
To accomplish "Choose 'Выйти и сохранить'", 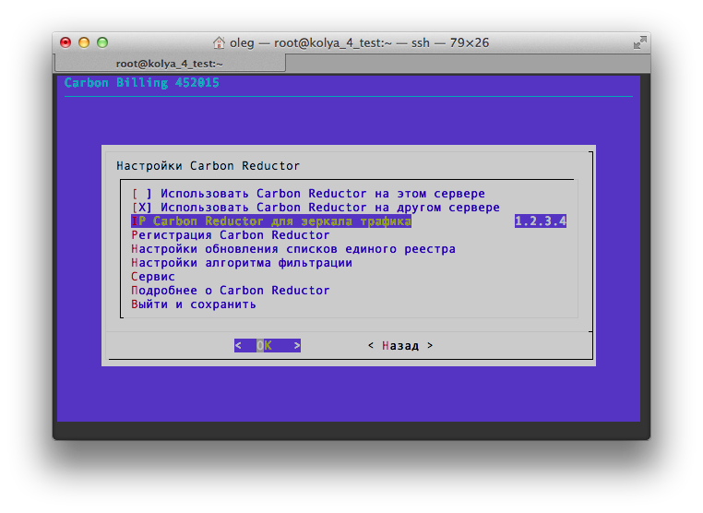I will point(194,304).
